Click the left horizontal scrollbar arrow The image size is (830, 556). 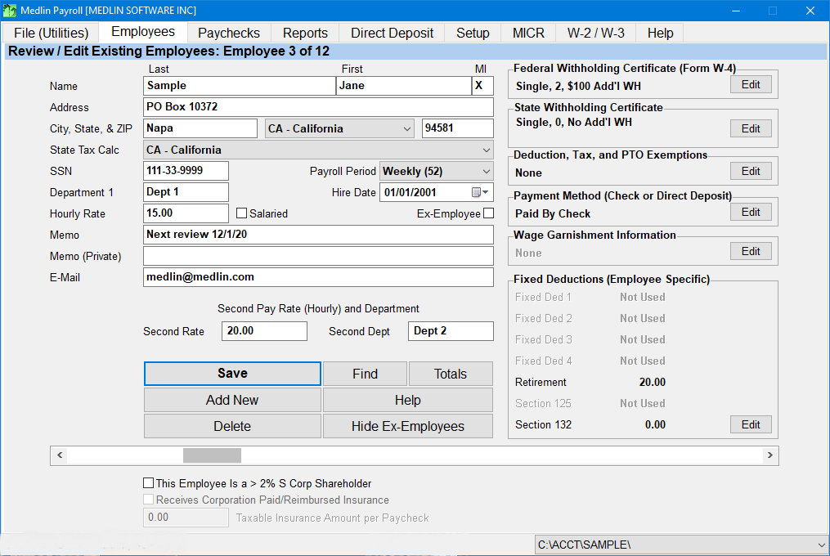coord(60,455)
